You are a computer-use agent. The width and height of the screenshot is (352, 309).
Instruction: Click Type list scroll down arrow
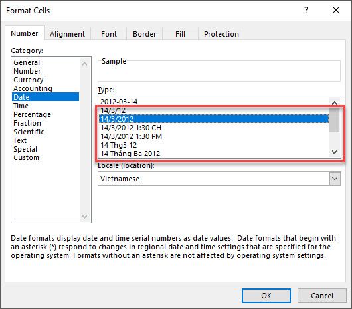[334, 152]
